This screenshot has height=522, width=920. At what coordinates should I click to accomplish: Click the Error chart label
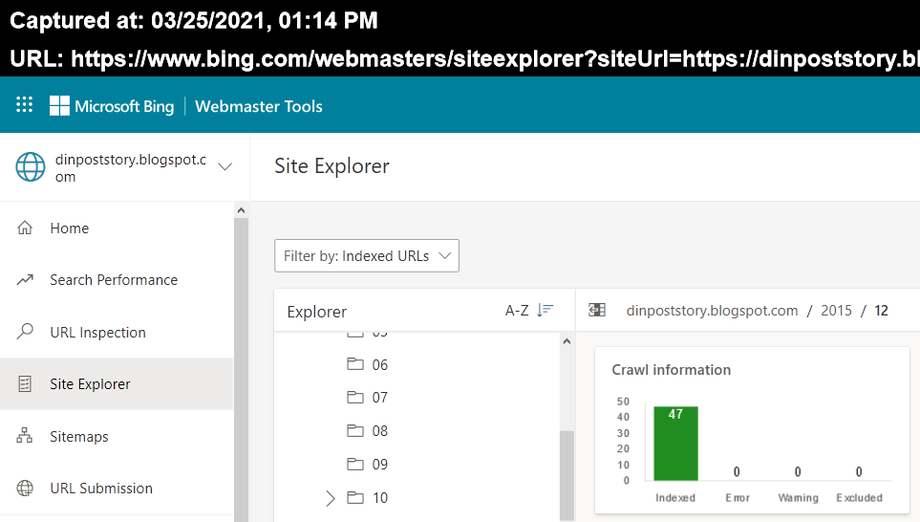[737, 498]
